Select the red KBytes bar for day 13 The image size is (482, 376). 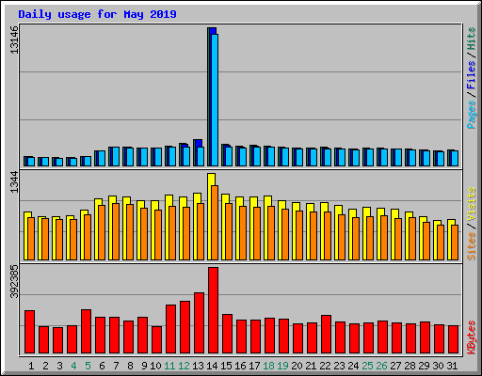tap(199, 322)
